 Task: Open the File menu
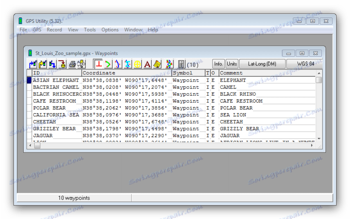(x=23, y=30)
